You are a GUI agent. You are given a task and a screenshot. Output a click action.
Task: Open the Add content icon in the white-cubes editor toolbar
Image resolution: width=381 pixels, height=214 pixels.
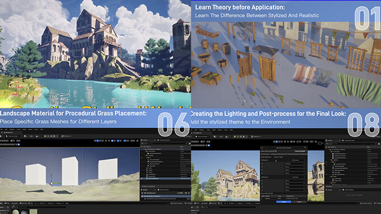tap(26, 136)
